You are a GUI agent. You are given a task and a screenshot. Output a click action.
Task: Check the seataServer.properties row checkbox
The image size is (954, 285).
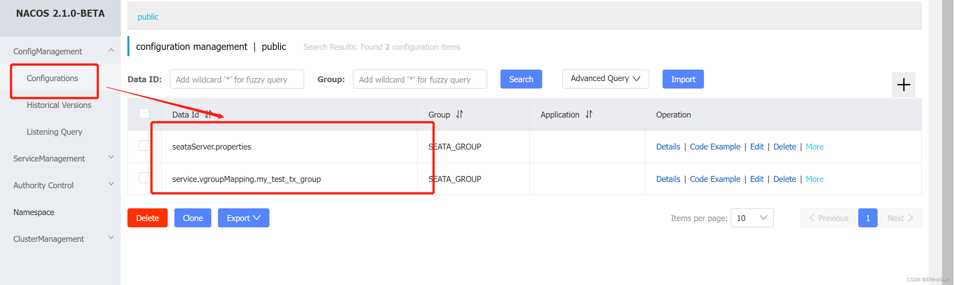coord(144,145)
